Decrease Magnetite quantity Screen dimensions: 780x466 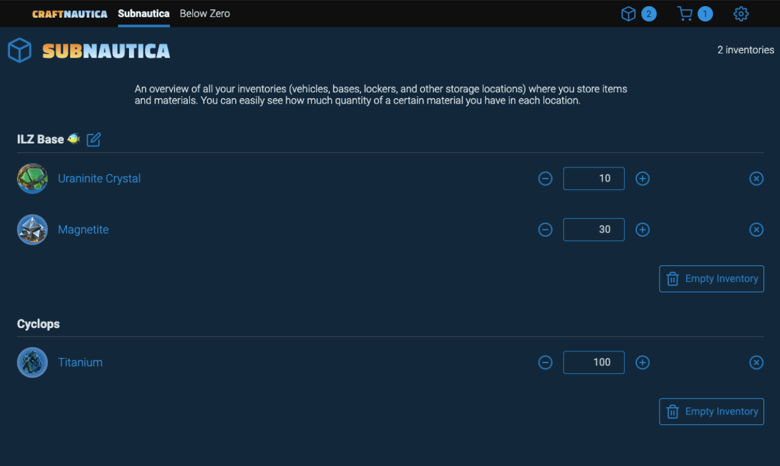(x=545, y=229)
